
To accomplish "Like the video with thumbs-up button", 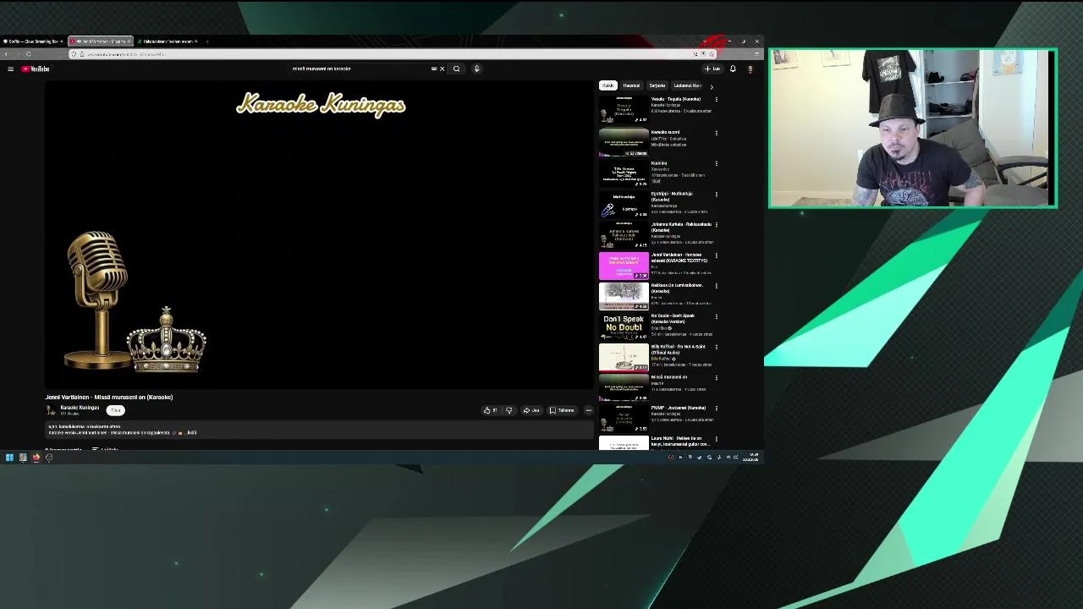I will tap(490, 410).
